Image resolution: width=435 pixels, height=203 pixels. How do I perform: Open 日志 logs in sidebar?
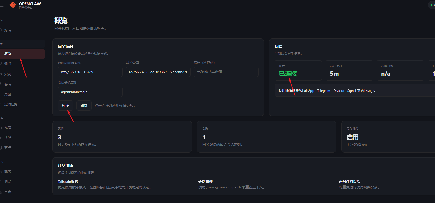(7, 192)
